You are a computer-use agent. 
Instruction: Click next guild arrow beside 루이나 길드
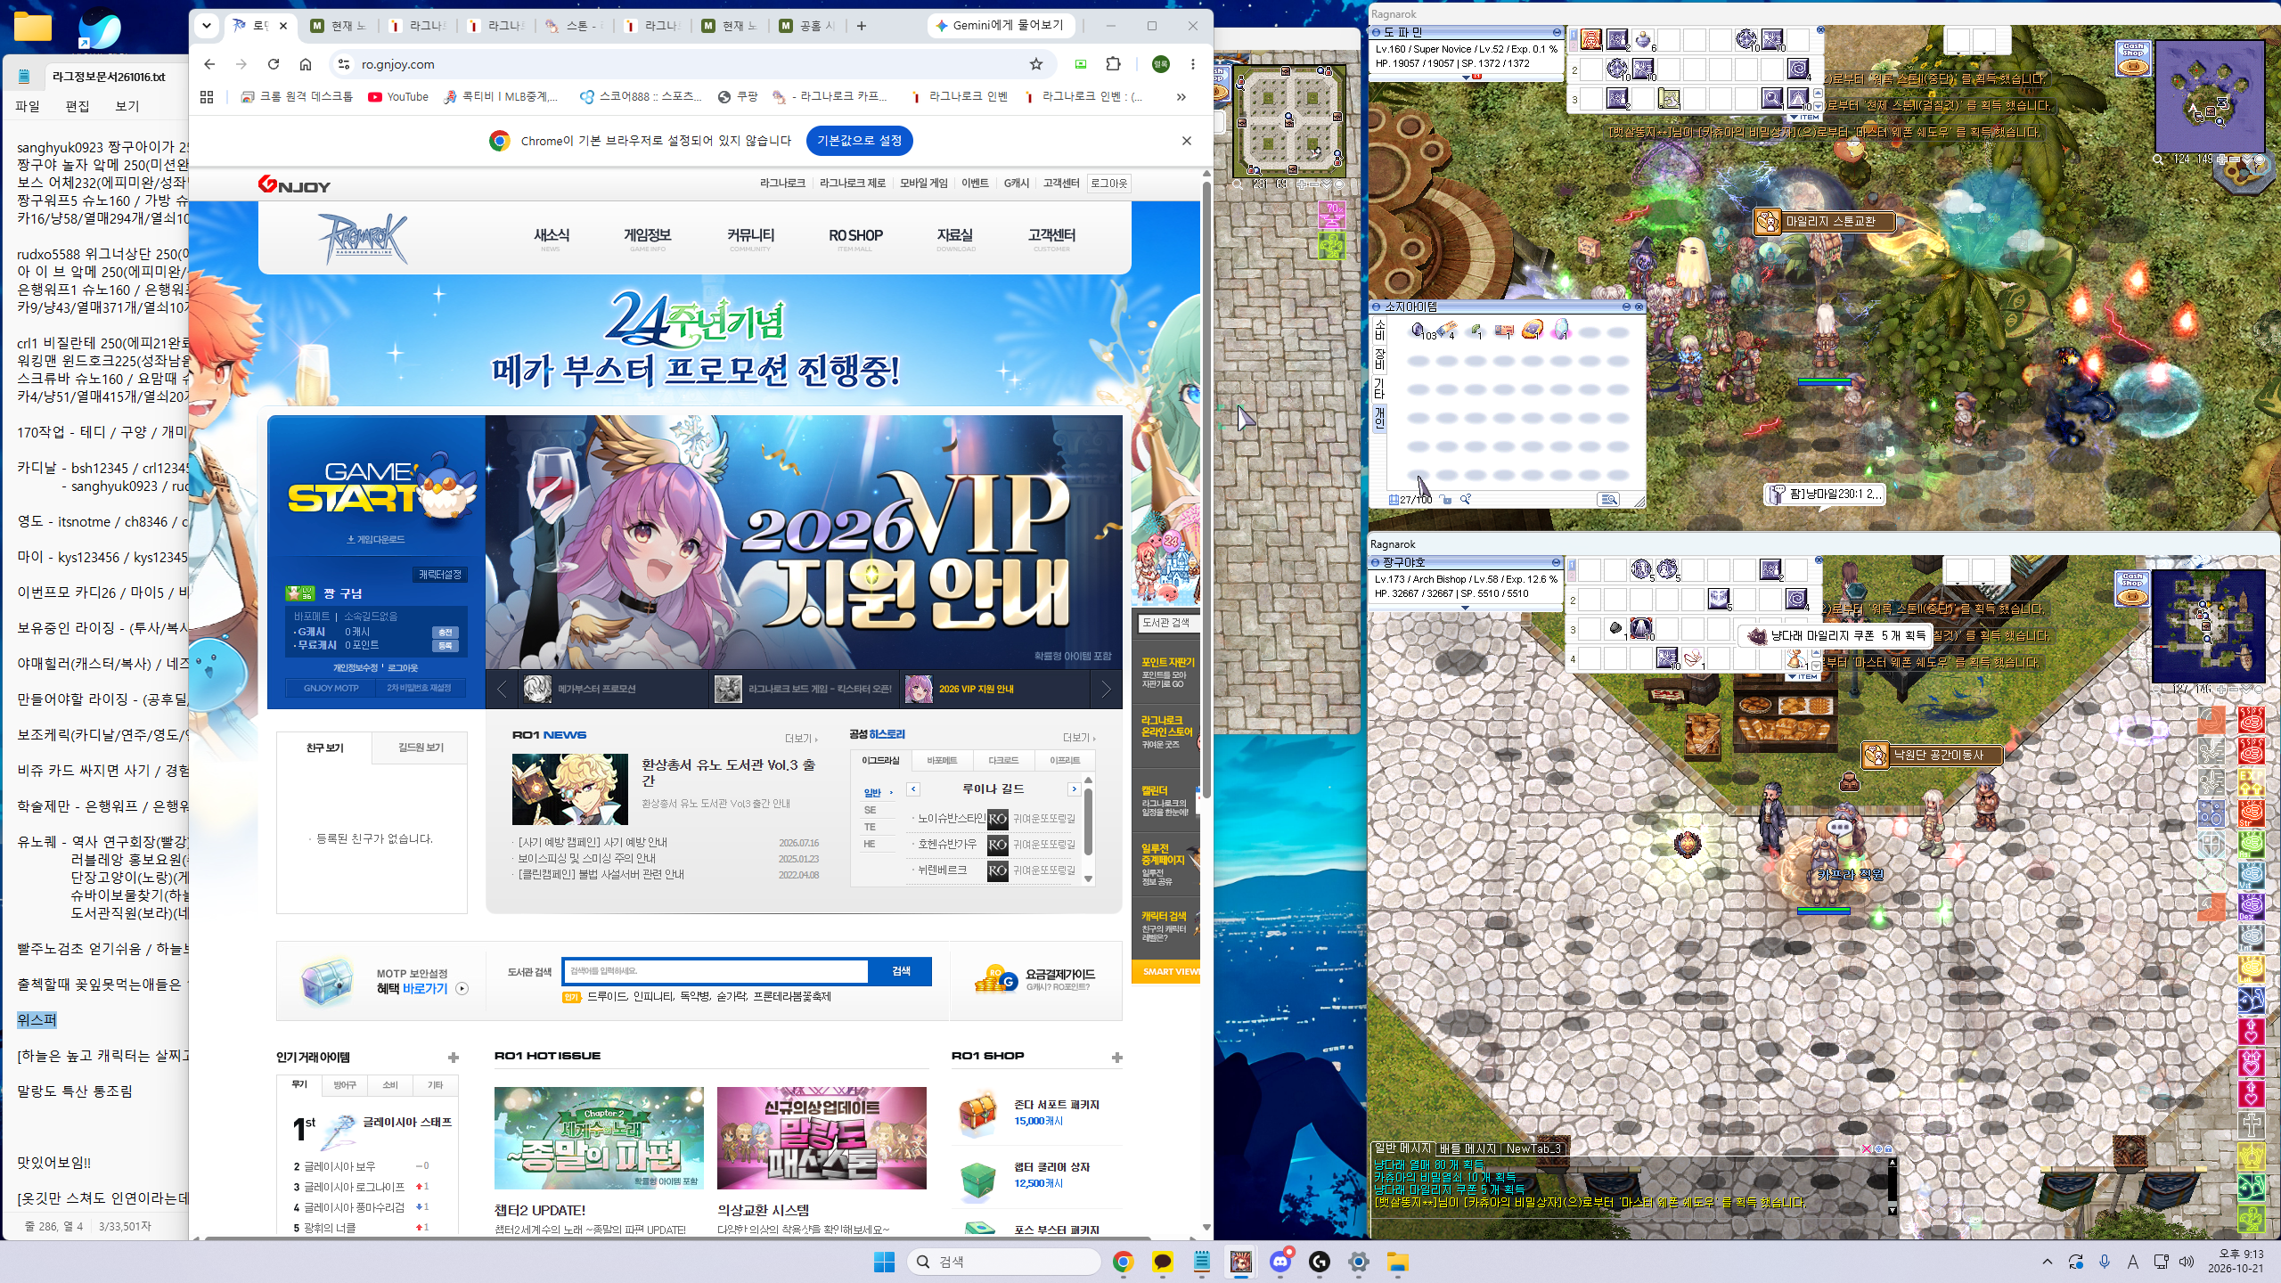1074,789
